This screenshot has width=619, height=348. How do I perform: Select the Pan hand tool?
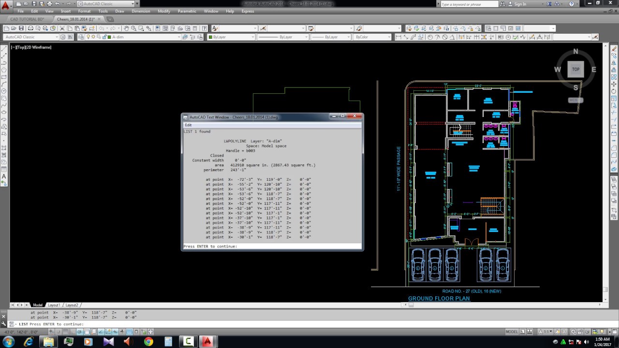[126, 28]
